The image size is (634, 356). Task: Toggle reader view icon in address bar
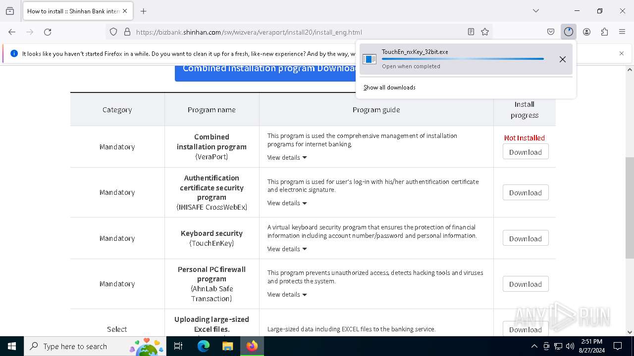pos(471,32)
